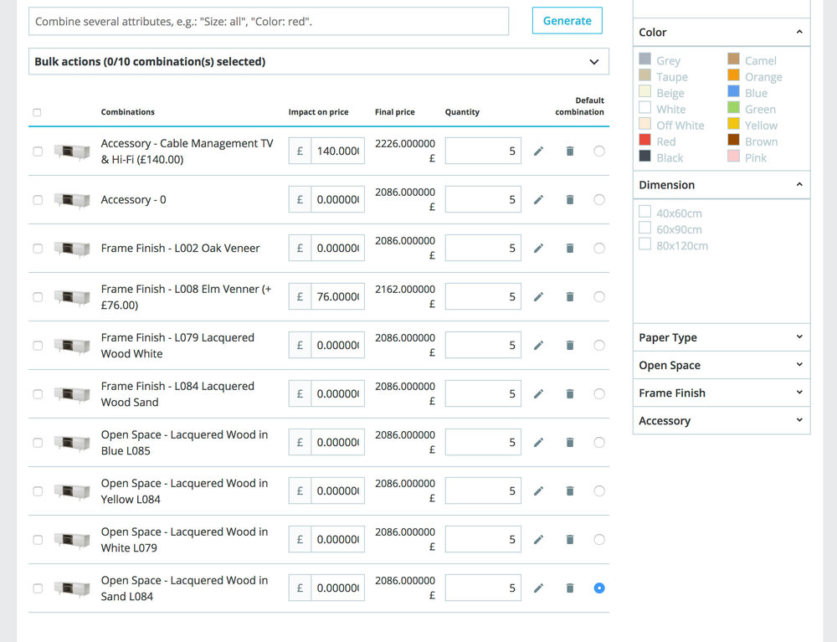Edit the Frame Finish L002 Oak Veneer combination
Viewport: 837px width, 642px height.
pos(538,248)
